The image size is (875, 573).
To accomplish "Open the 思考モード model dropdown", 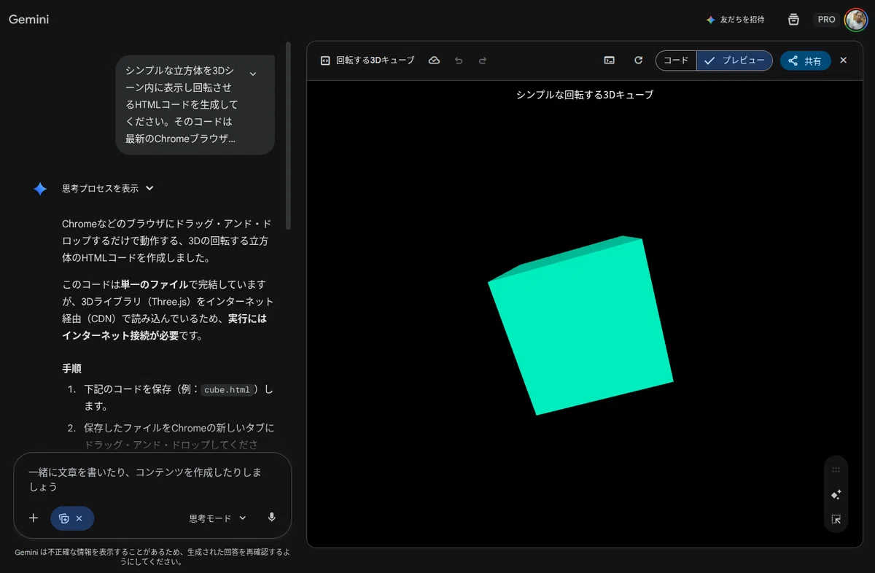I will pyautogui.click(x=217, y=518).
